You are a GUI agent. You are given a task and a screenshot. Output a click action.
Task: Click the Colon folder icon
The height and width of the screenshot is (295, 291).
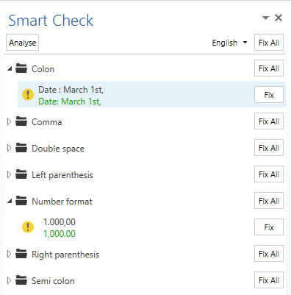click(21, 68)
